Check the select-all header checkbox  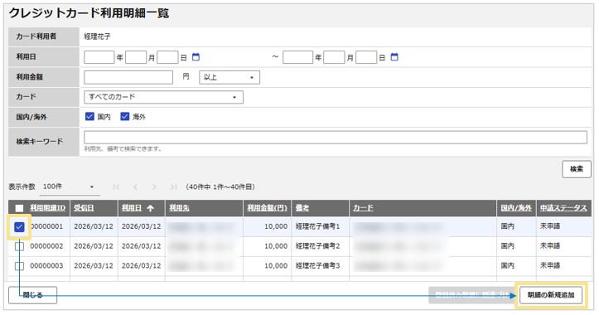pyautogui.click(x=19, y=208)
